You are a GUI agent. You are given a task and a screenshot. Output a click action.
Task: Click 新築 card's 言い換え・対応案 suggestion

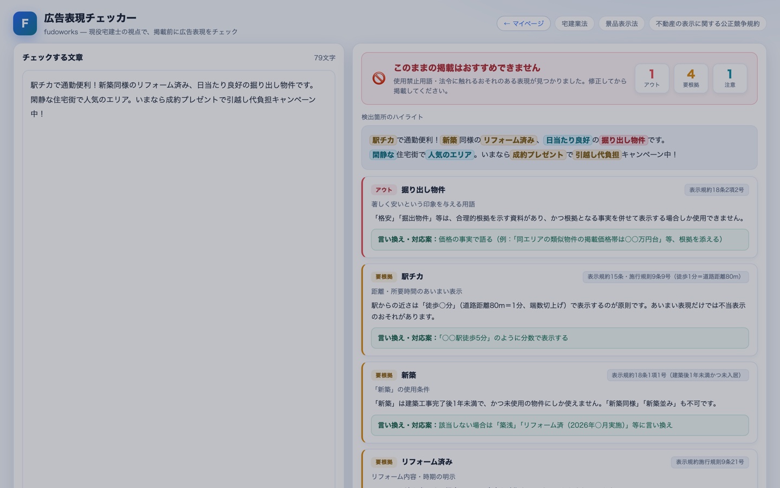click(560, 425)
